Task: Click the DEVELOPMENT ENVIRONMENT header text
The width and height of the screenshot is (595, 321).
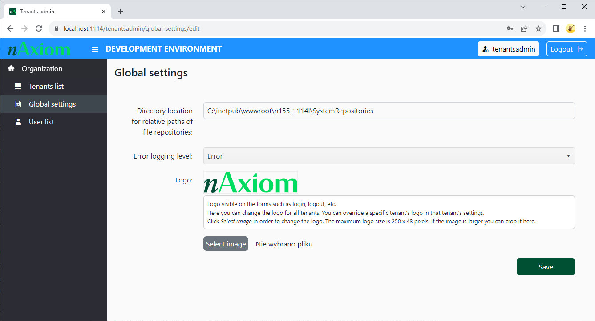Action: [x=164, y=49]
